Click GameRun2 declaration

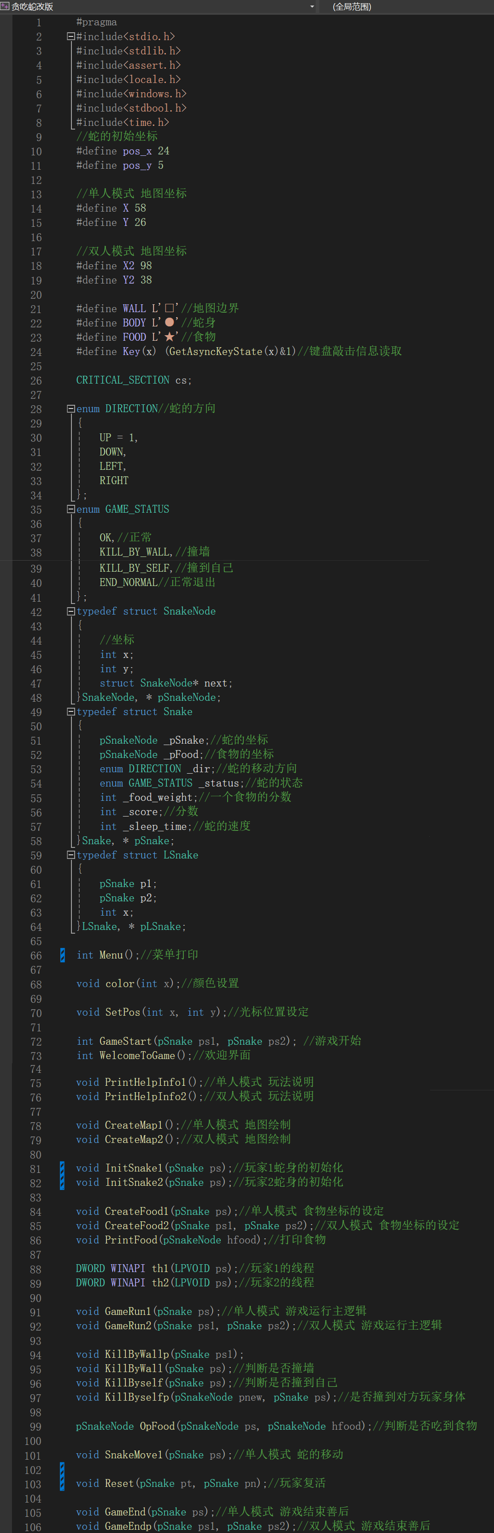tap(187, 1326)
